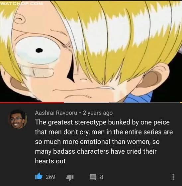Image resolution: width=182 pixels, height=186 pixels.
Task: Click the WATCHOP.COM watermark
Action: 22,4
